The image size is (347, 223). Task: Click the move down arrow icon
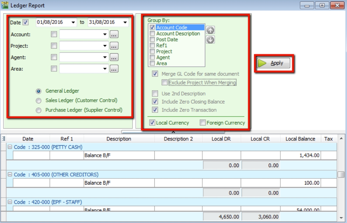pyautogui.click(x=210, y=40)
